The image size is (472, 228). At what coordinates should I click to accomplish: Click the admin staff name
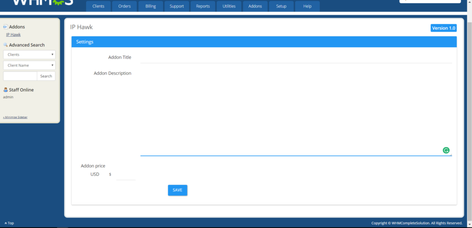tap(8, 97)
